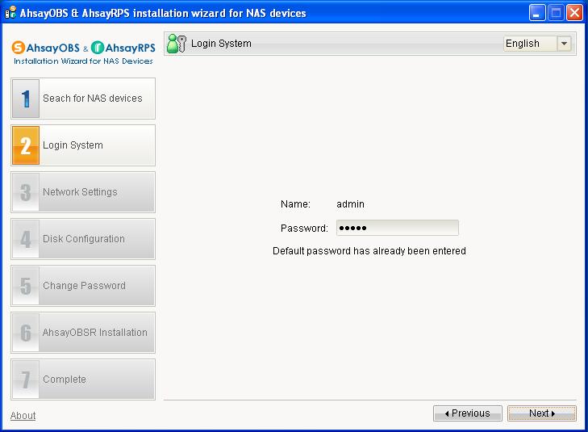Minimize the installation wizard window

tap(537, 13)
